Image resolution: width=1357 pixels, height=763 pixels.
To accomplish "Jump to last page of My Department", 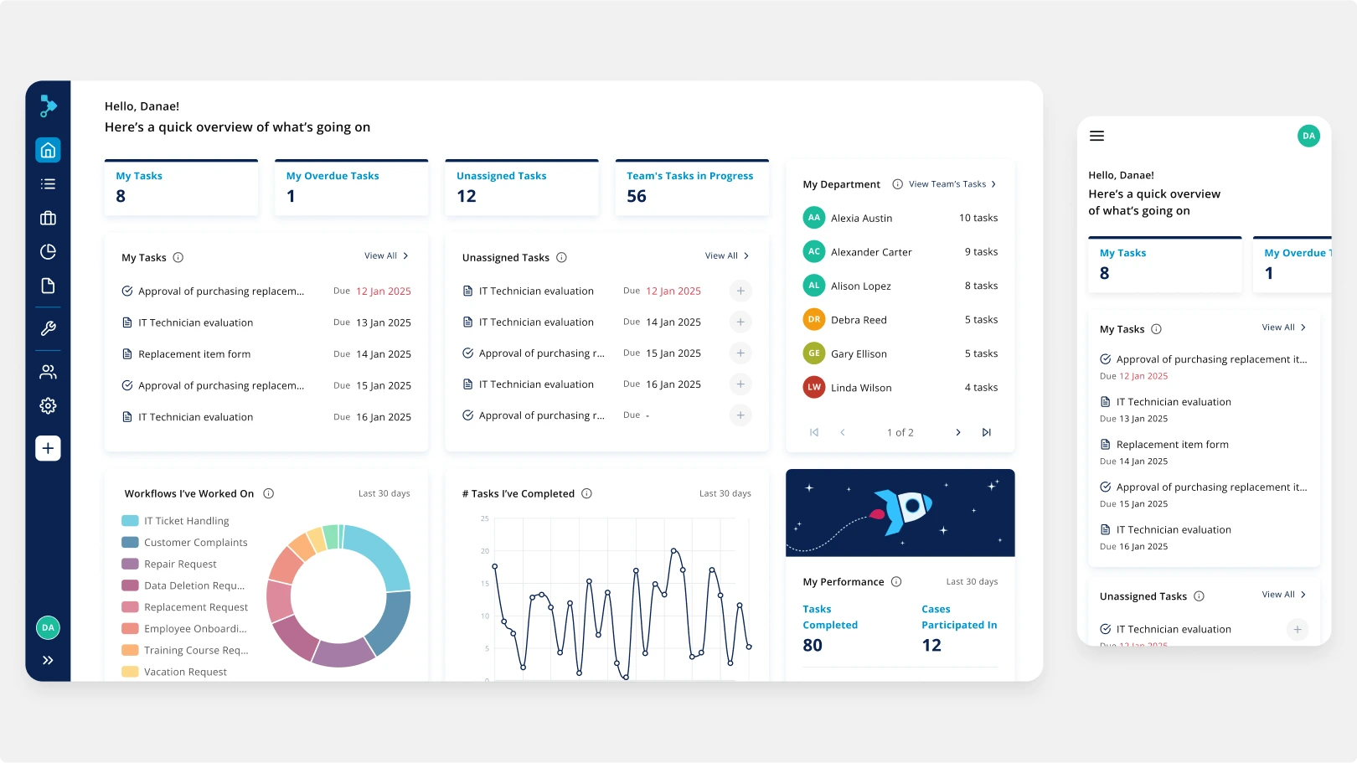I will (x=987, y=433).
